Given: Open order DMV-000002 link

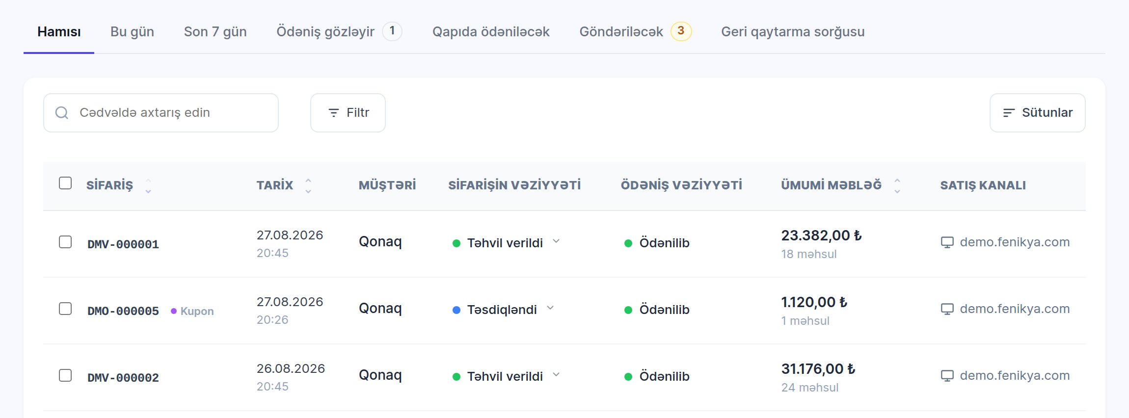Looking at the screenshot, I should pos(123,378).
